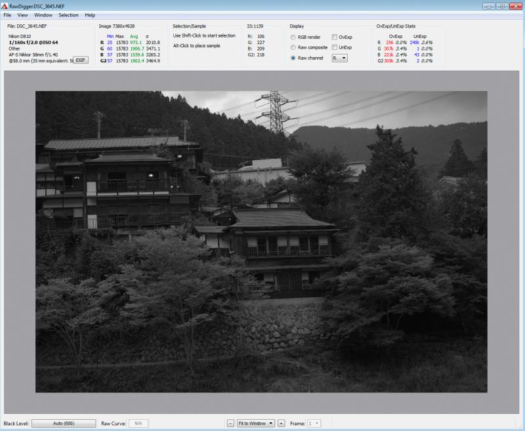Click the Black Level label
Image resolution: width=525 pixels, height=431 pixels.
tap(16, 423)
